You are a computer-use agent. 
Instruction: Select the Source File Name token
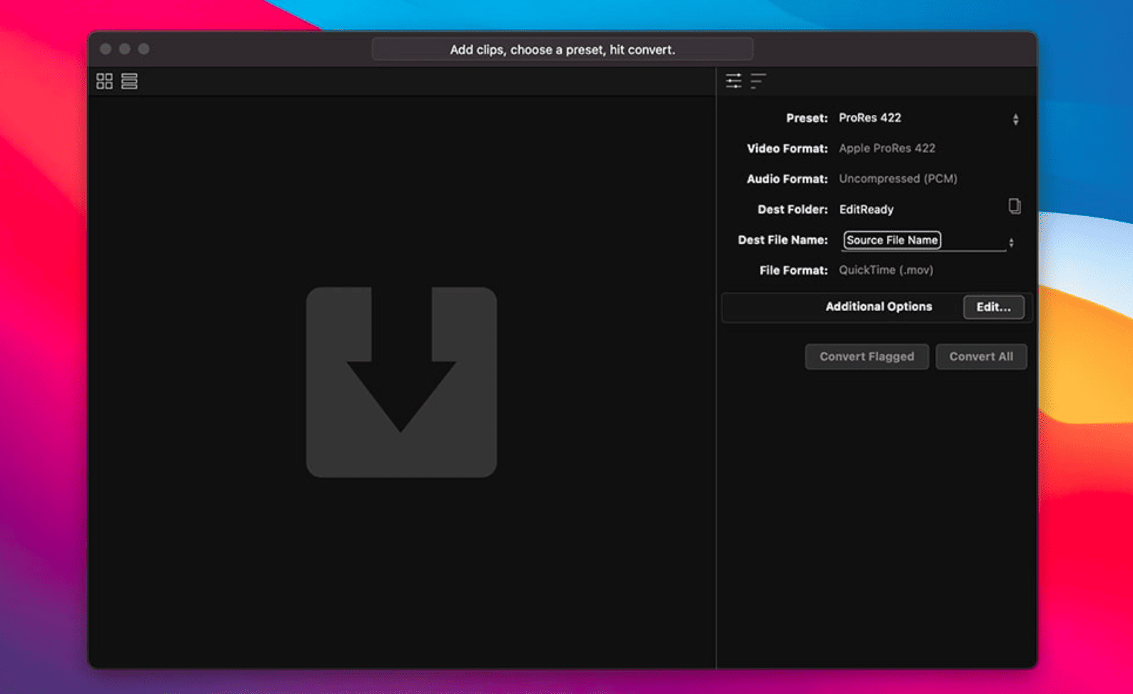point(892,240)
